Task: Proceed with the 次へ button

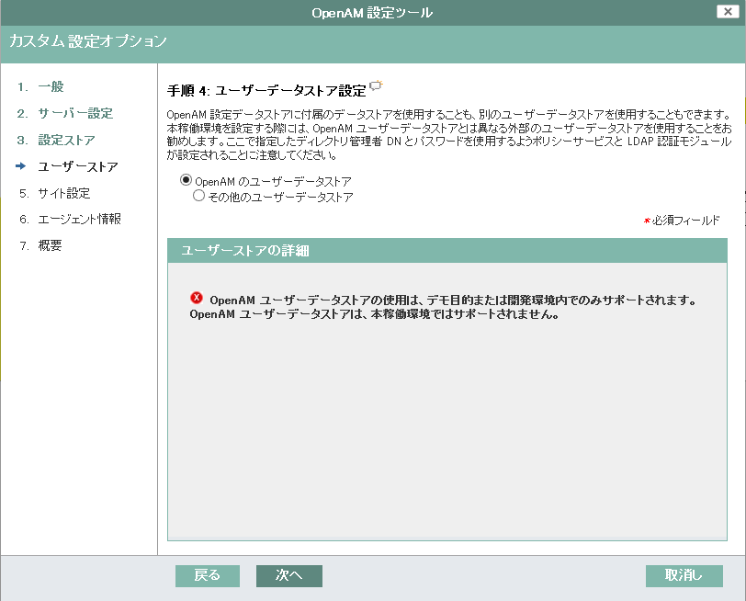Action: click(288, 575)
